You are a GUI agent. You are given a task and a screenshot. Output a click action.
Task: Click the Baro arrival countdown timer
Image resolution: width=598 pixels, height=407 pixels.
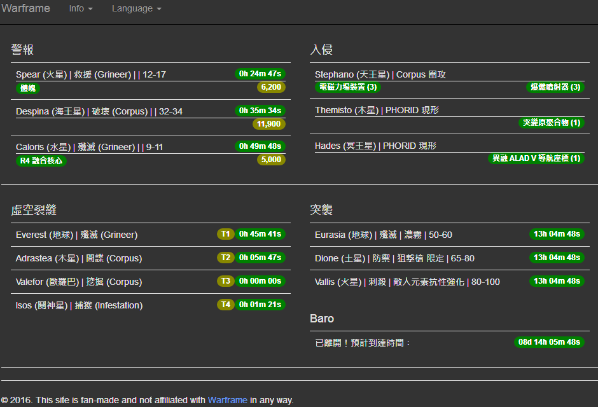click(x=549, y=342)
